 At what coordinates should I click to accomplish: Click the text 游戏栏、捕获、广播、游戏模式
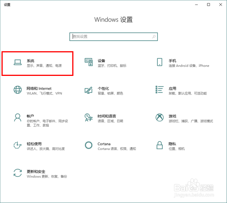pyautogui.click(x=191, y=121)
